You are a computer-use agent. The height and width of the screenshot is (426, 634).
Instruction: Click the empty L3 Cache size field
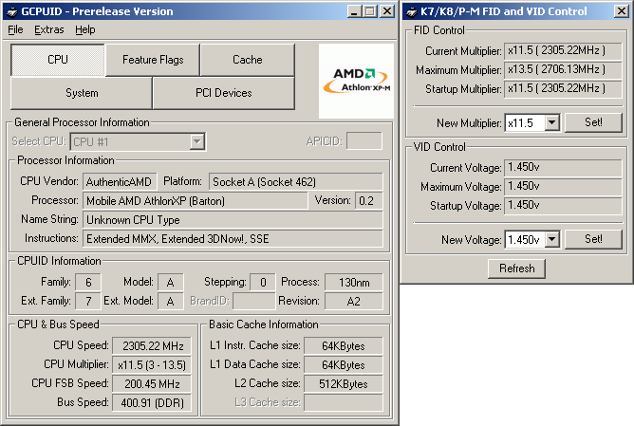(x=344, y=403)
